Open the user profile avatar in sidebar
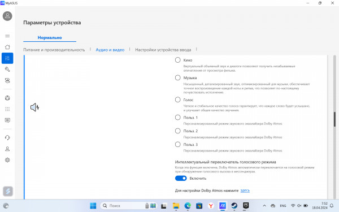Image resolution: width=339 pixels, height=212 pixels. [7, 16]
